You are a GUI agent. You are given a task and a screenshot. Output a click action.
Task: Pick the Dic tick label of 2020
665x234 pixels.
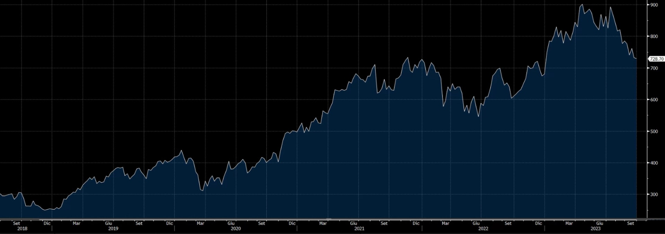(292, 223)
